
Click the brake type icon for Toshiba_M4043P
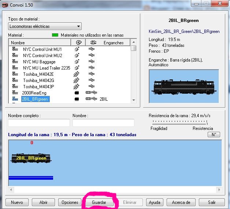tap(77, 86)
